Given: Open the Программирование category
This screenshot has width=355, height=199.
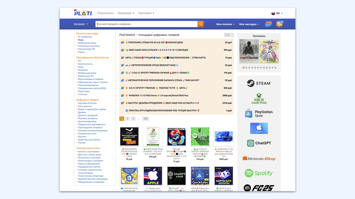Looking at the screenshot, I should coord(88,85).
